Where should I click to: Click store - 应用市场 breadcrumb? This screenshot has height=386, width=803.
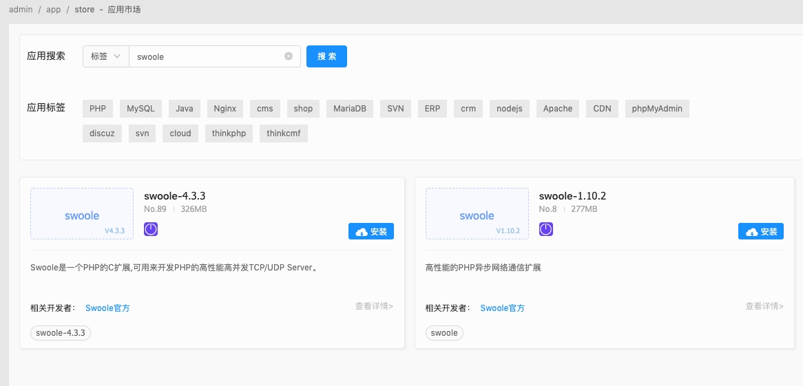[x=107, y=9]
